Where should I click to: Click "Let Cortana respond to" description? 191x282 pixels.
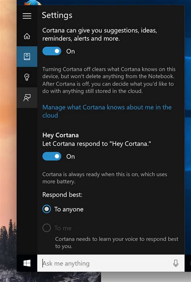pyautogui.click(x=97, y=144)
